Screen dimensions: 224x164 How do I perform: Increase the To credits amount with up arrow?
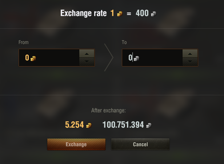click(x=190, y=54)
